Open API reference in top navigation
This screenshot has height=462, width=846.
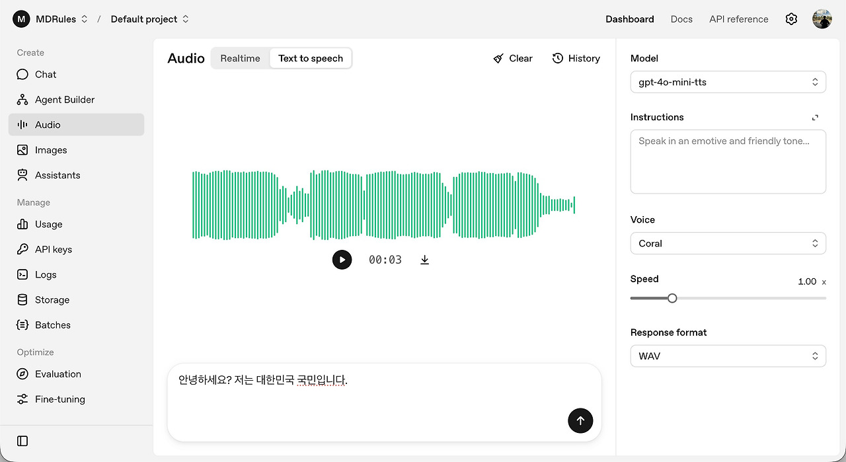[x=739, y=19]
